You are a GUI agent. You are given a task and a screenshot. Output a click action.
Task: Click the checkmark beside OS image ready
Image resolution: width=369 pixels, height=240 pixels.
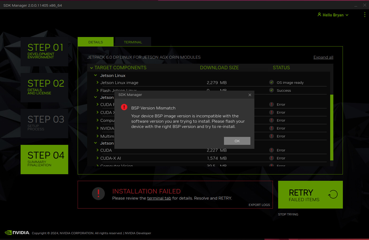pos(272,82)
